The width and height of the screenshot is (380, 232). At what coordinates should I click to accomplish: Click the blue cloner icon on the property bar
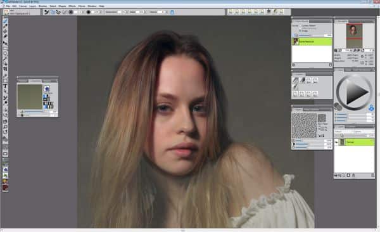172,12
